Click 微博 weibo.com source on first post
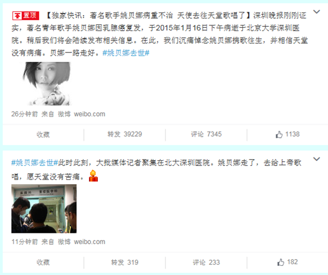This screenshot has height=275, width=328. [81, 114]
